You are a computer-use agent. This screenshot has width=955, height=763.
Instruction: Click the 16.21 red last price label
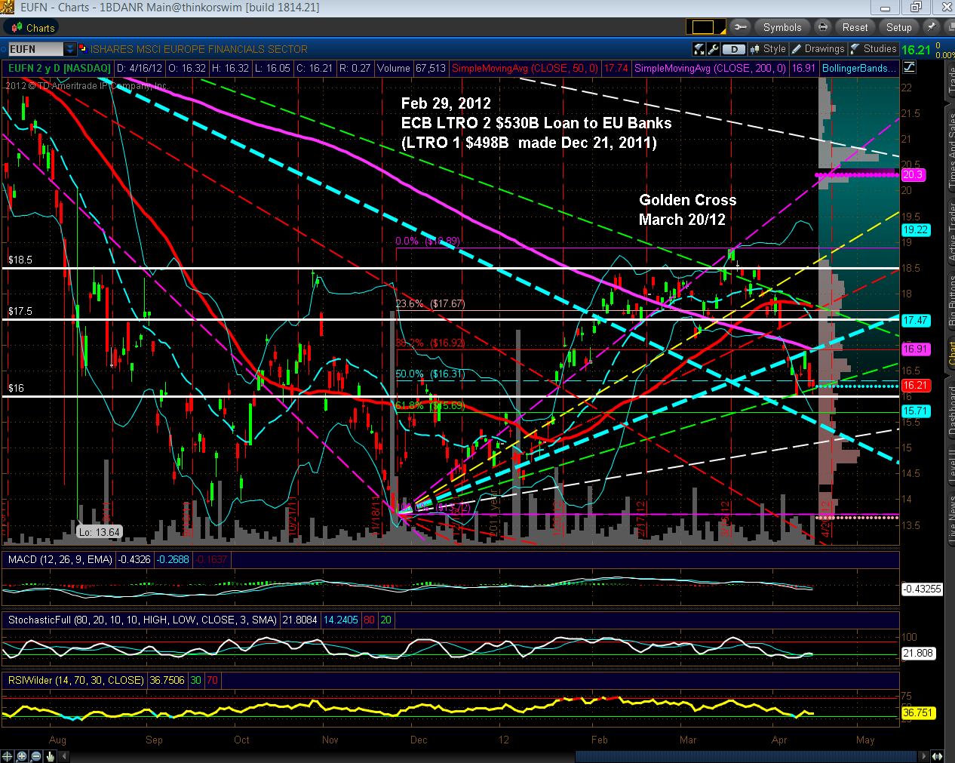(916, 385)
